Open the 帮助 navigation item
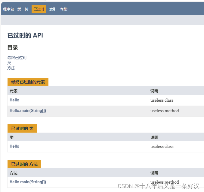204x192 pixels. 64,9
